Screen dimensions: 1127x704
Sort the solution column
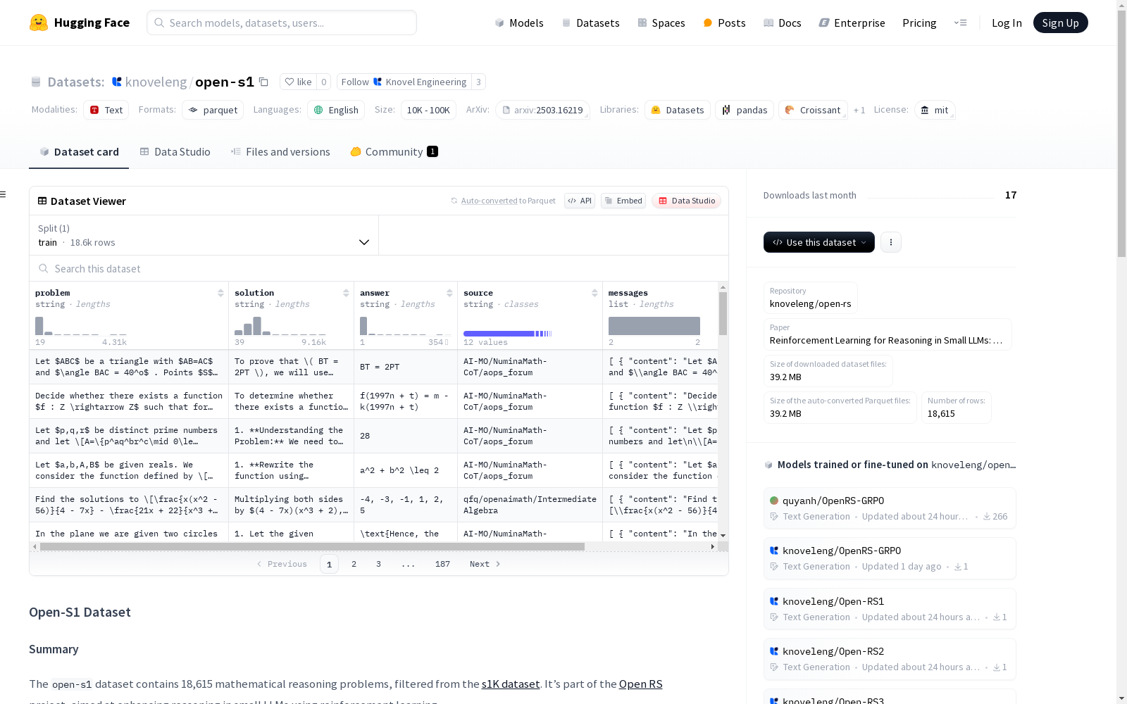coord(346,293)
